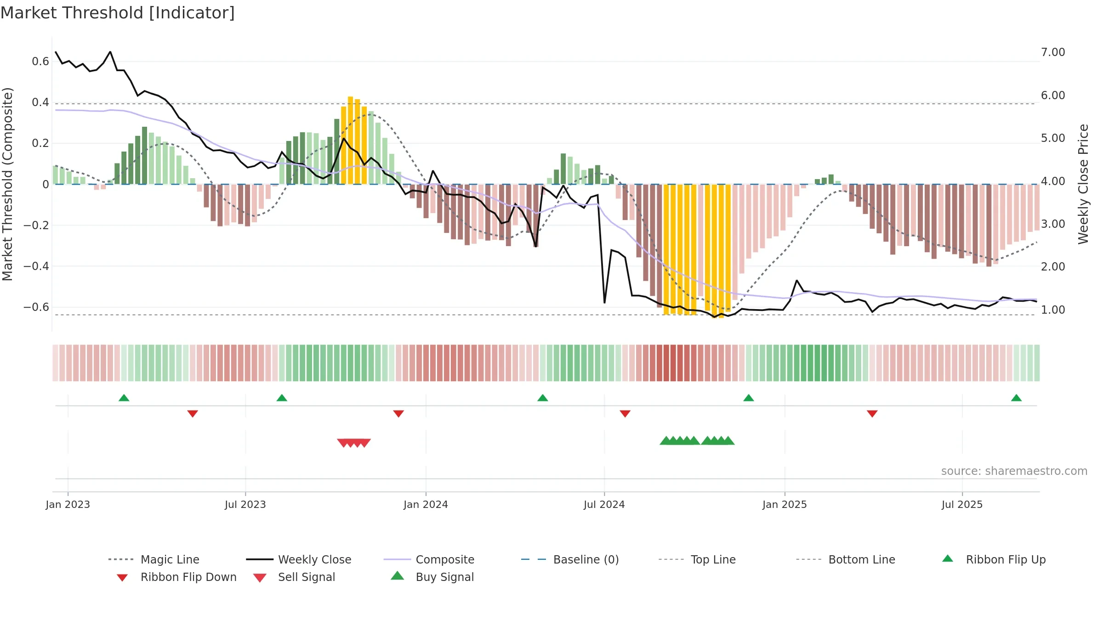Click the Jan 2025 x-axis label
The width and height of the screenshot is (1103, 620).
tap(785, 504)
